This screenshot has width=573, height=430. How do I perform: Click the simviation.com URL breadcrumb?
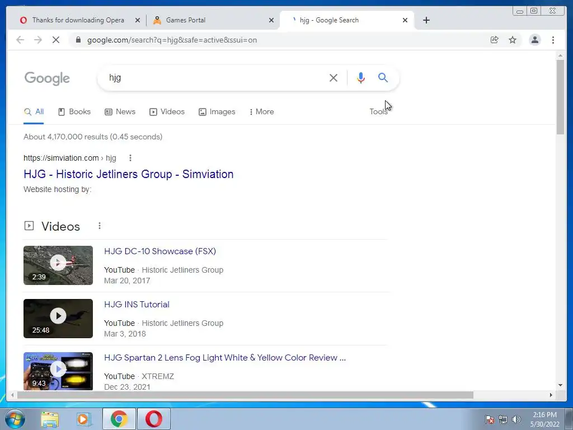click(70, 158)
